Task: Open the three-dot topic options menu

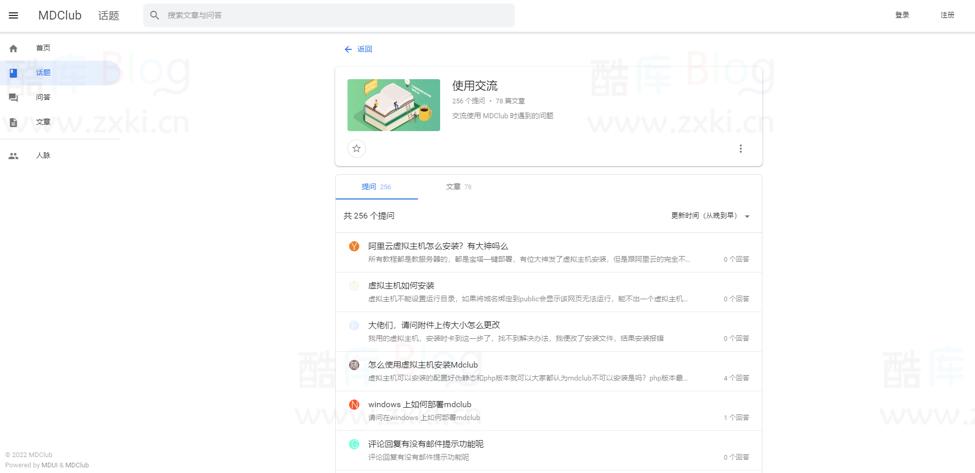Action: [741, 149]
